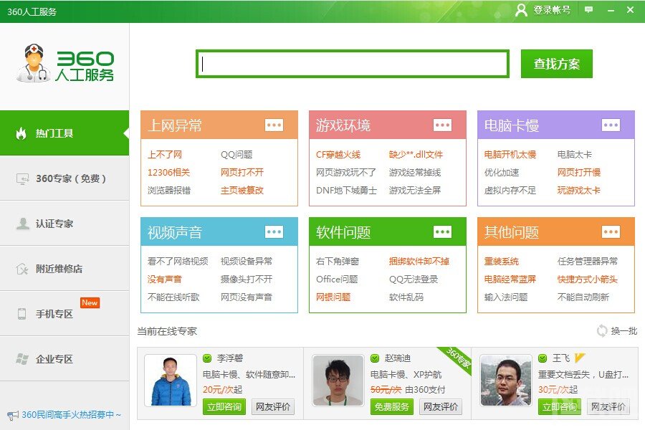Click the 查找方案 search button

tap(556, 63)
